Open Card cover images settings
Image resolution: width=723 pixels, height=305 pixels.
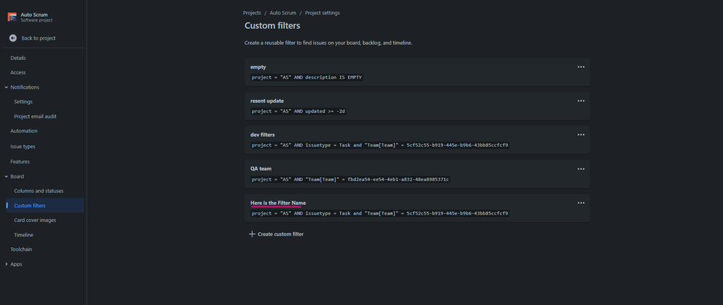(x=35, y=220)
